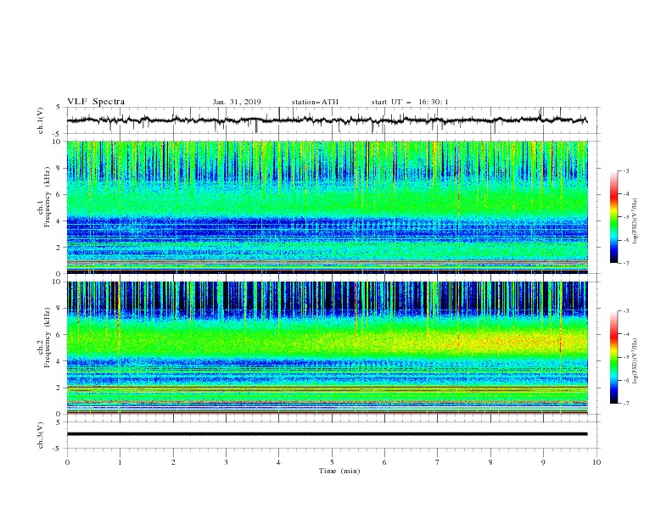Click time axis tick label "1"
The height and width of the screenshot is (519, 672).
pyautogui.click(x=120, y=462)
